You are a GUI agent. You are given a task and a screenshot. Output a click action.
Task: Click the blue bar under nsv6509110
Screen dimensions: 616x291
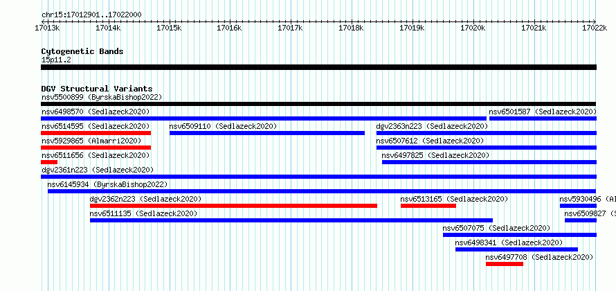click(x=267, y=133)
